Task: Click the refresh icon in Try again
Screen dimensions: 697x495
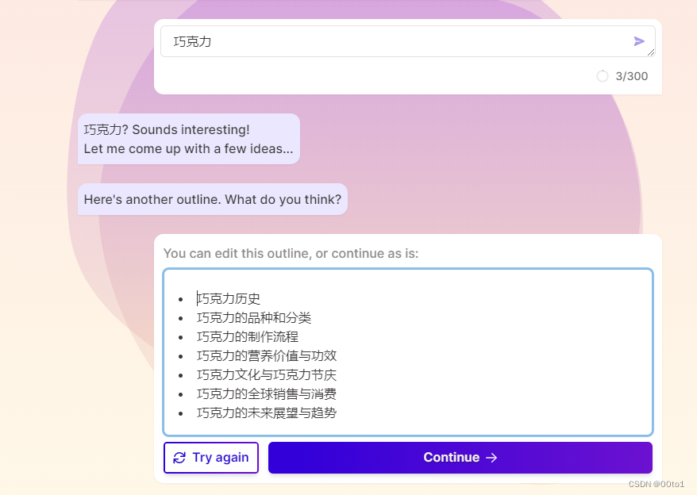Action: click(x=179, y=458)
